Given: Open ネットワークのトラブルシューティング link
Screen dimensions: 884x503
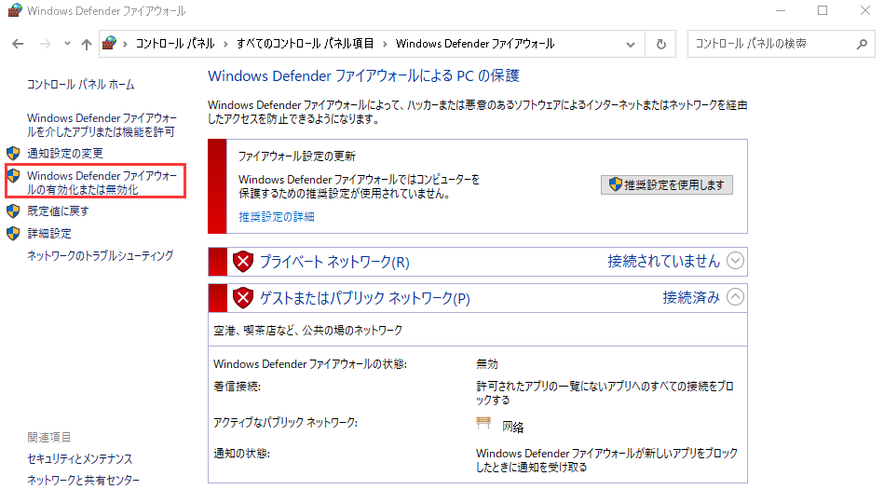Looking at the screenshot, I should click(x=101, y=255).
